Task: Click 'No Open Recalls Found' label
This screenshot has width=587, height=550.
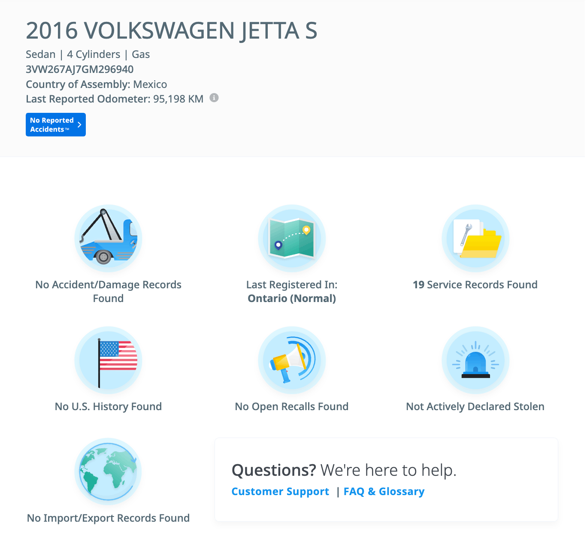Action: 292,407
